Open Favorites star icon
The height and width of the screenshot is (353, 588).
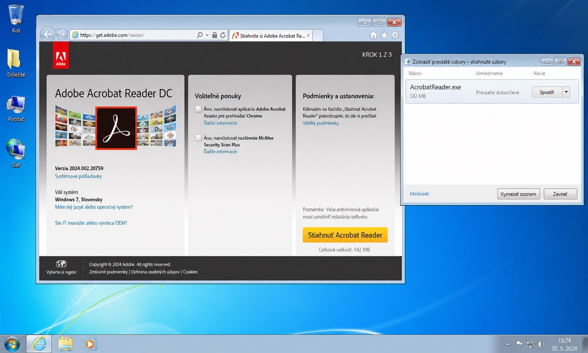384,35
